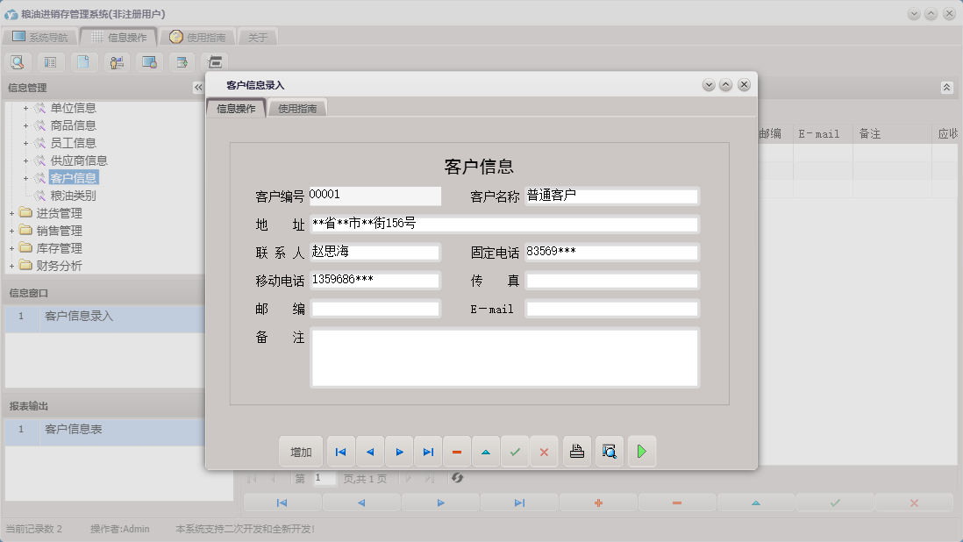
Task: Collapse the 信息管理 left panel
Action: [198, 87]
